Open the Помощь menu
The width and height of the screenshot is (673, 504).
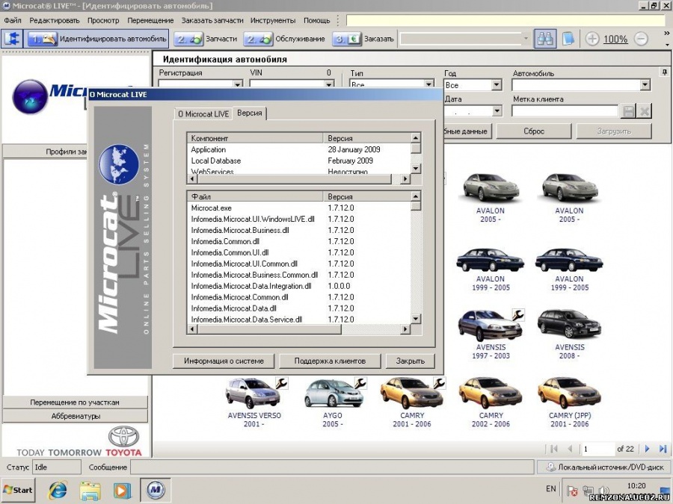317,20
